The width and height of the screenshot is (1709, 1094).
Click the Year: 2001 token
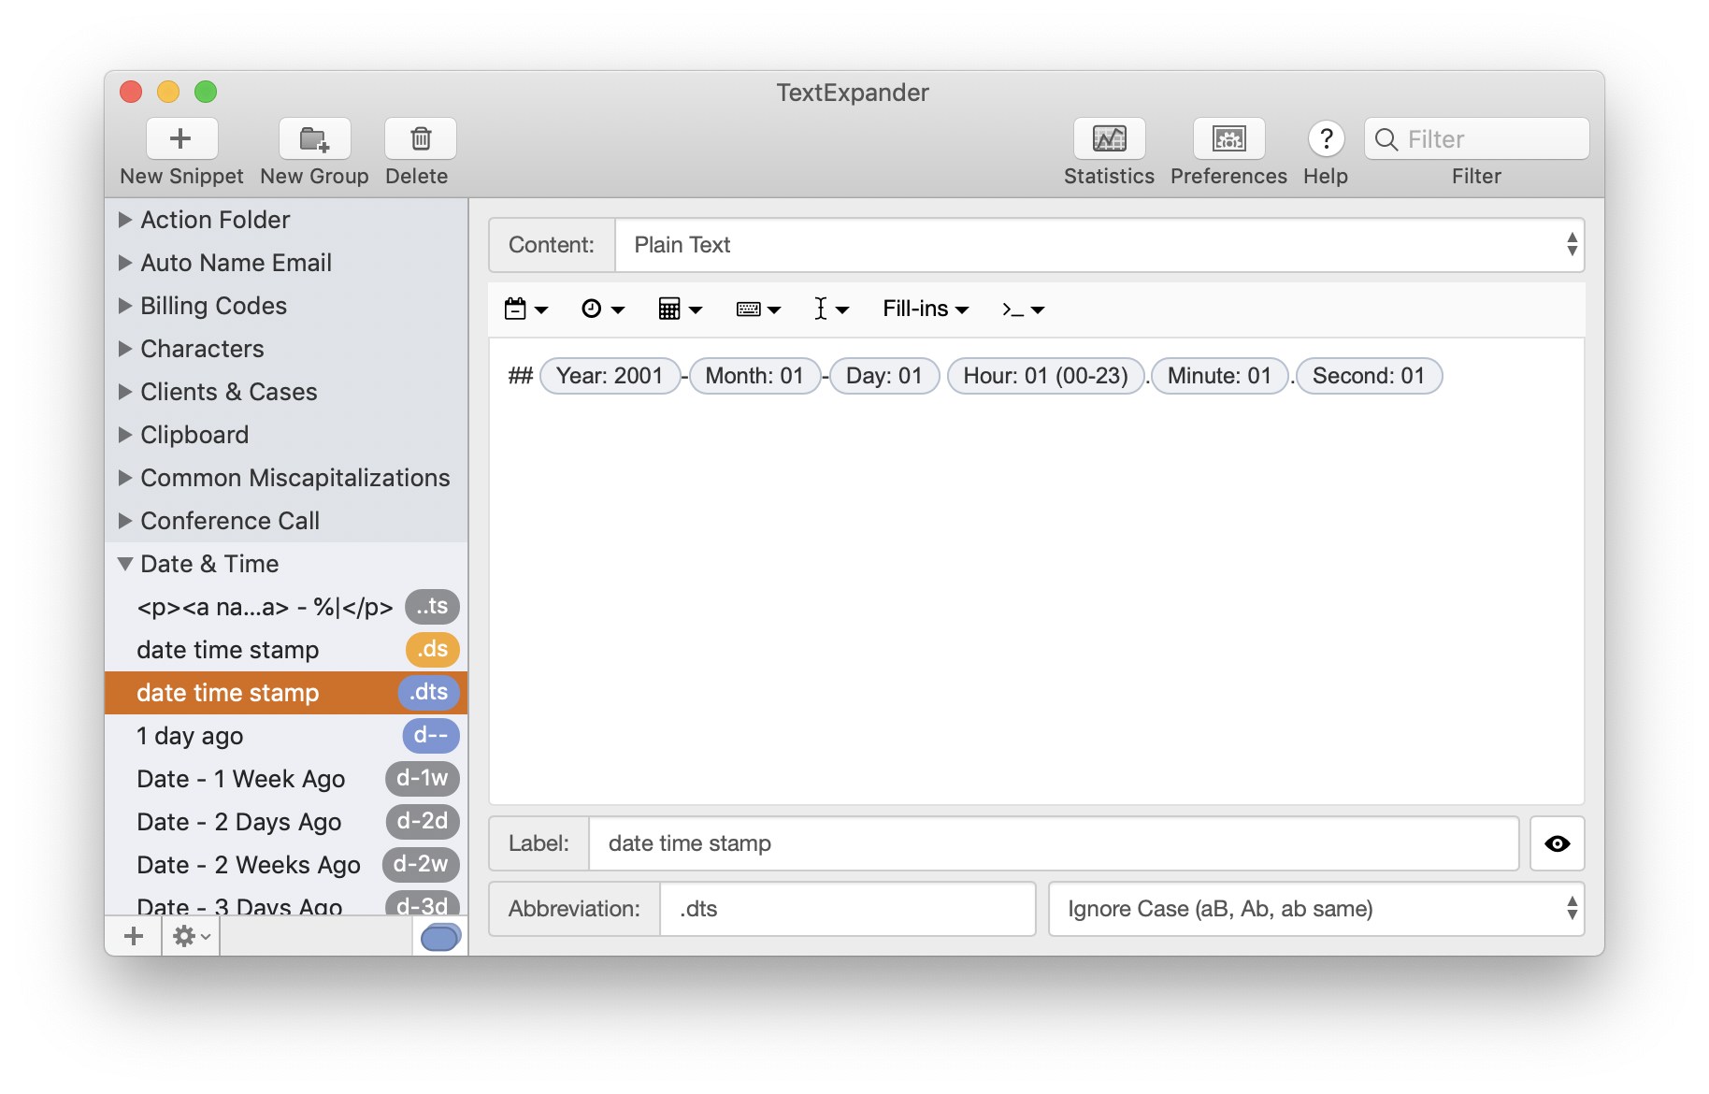610,376
